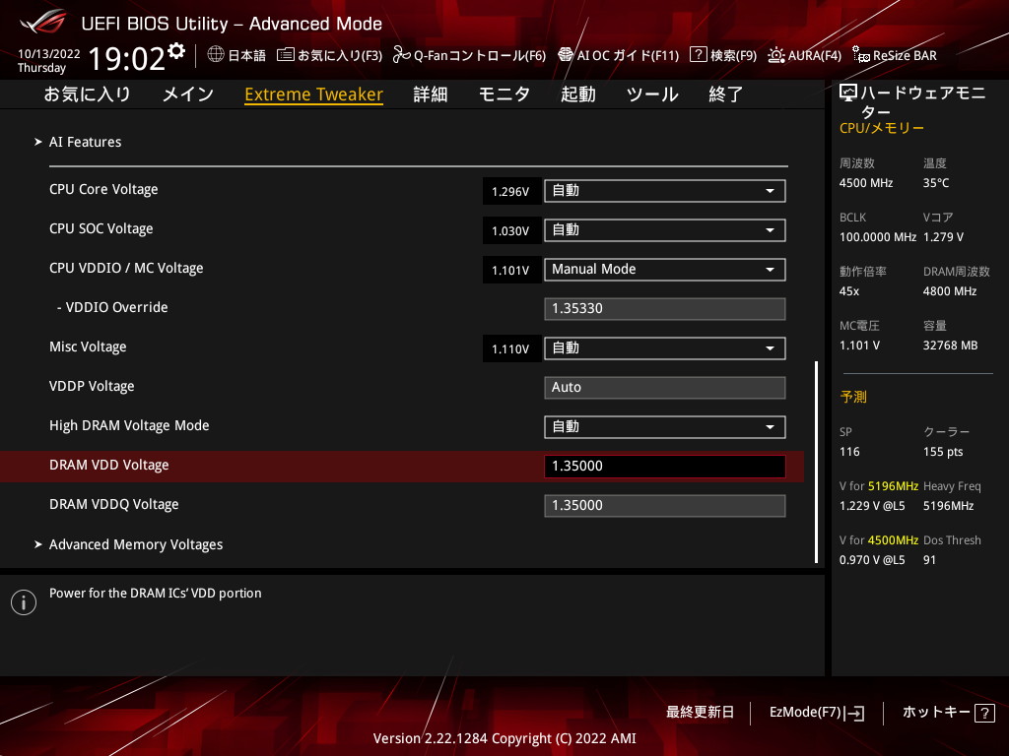Edit VDDIO Override value field

tap(665, 308)
